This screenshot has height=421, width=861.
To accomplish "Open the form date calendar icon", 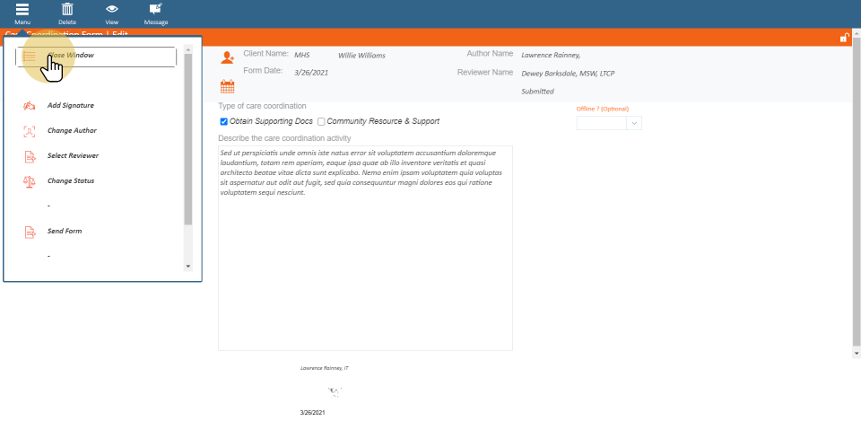I will click(x=228, y=86).
